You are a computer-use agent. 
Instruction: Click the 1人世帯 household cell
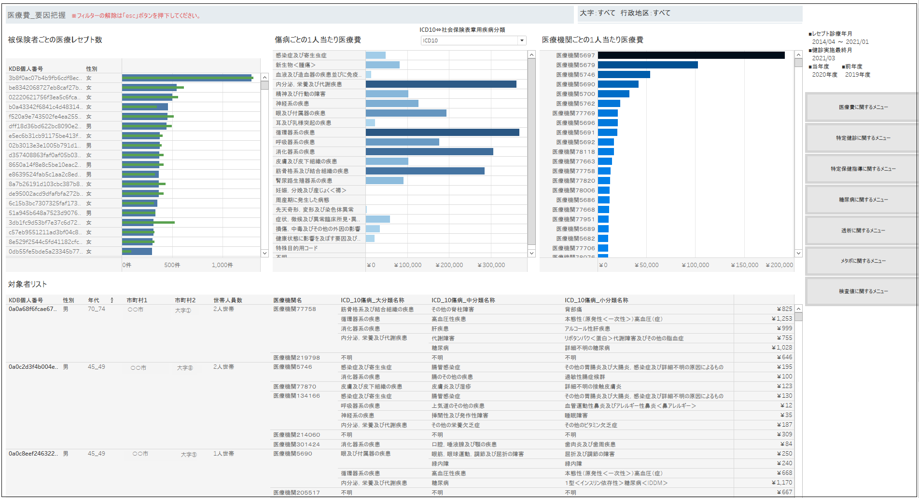223,454
